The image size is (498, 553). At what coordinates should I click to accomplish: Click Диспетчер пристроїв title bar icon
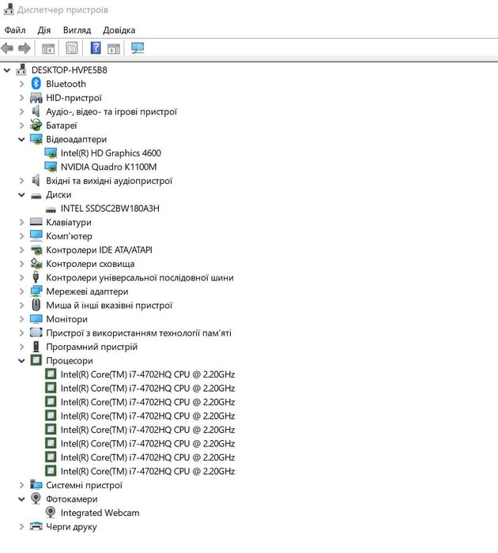click(9, 9)
